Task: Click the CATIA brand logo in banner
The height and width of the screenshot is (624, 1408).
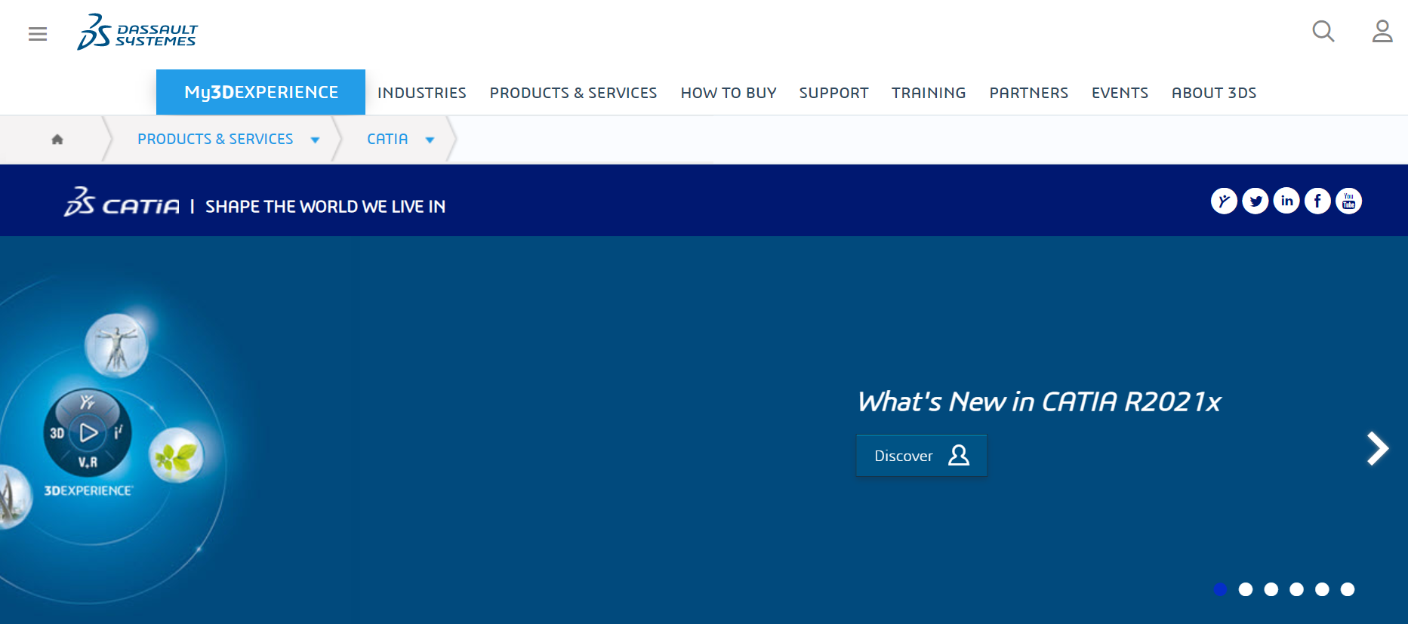Action: [x=122, y=202]
